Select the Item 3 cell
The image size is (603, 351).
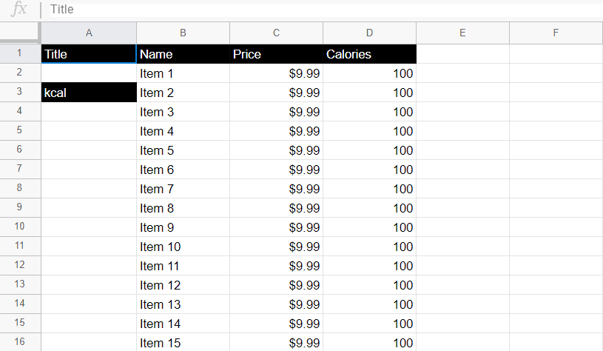coord(183,112)
